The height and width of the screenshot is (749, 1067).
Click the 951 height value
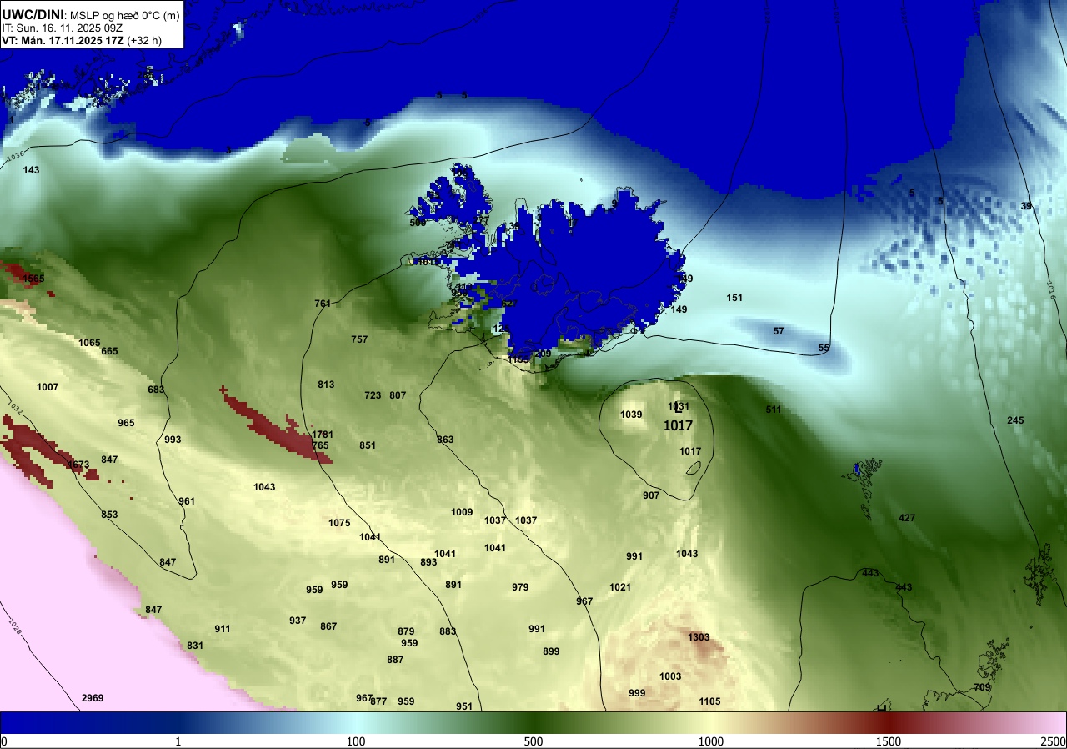coord(464,706)
